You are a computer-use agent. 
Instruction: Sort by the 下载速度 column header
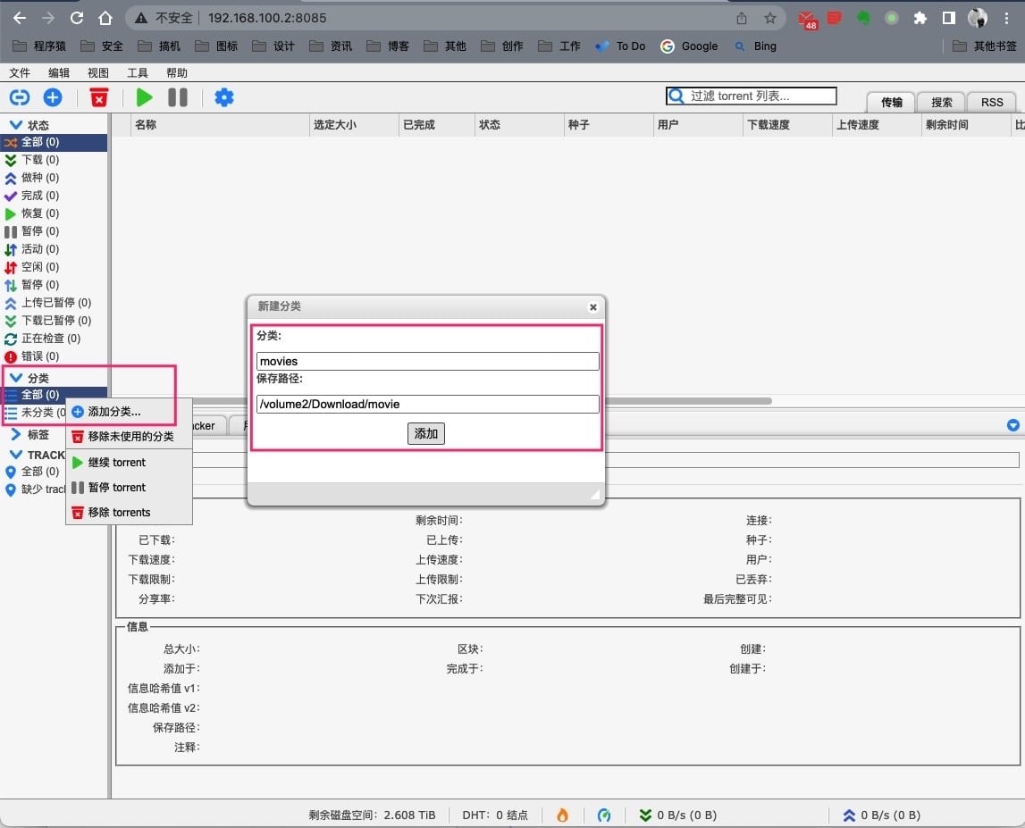pos(788,125)
